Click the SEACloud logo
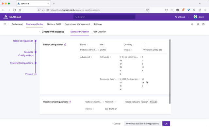Screen dimensions: 209x127 click(x=12, y=17)
